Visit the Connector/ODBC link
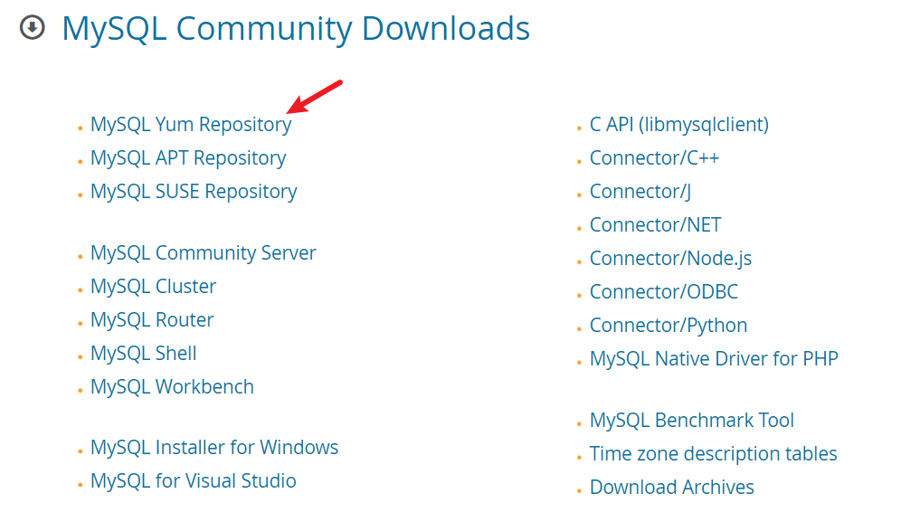Viewport: 920px width, 522px height. click(x=664, y=292)
